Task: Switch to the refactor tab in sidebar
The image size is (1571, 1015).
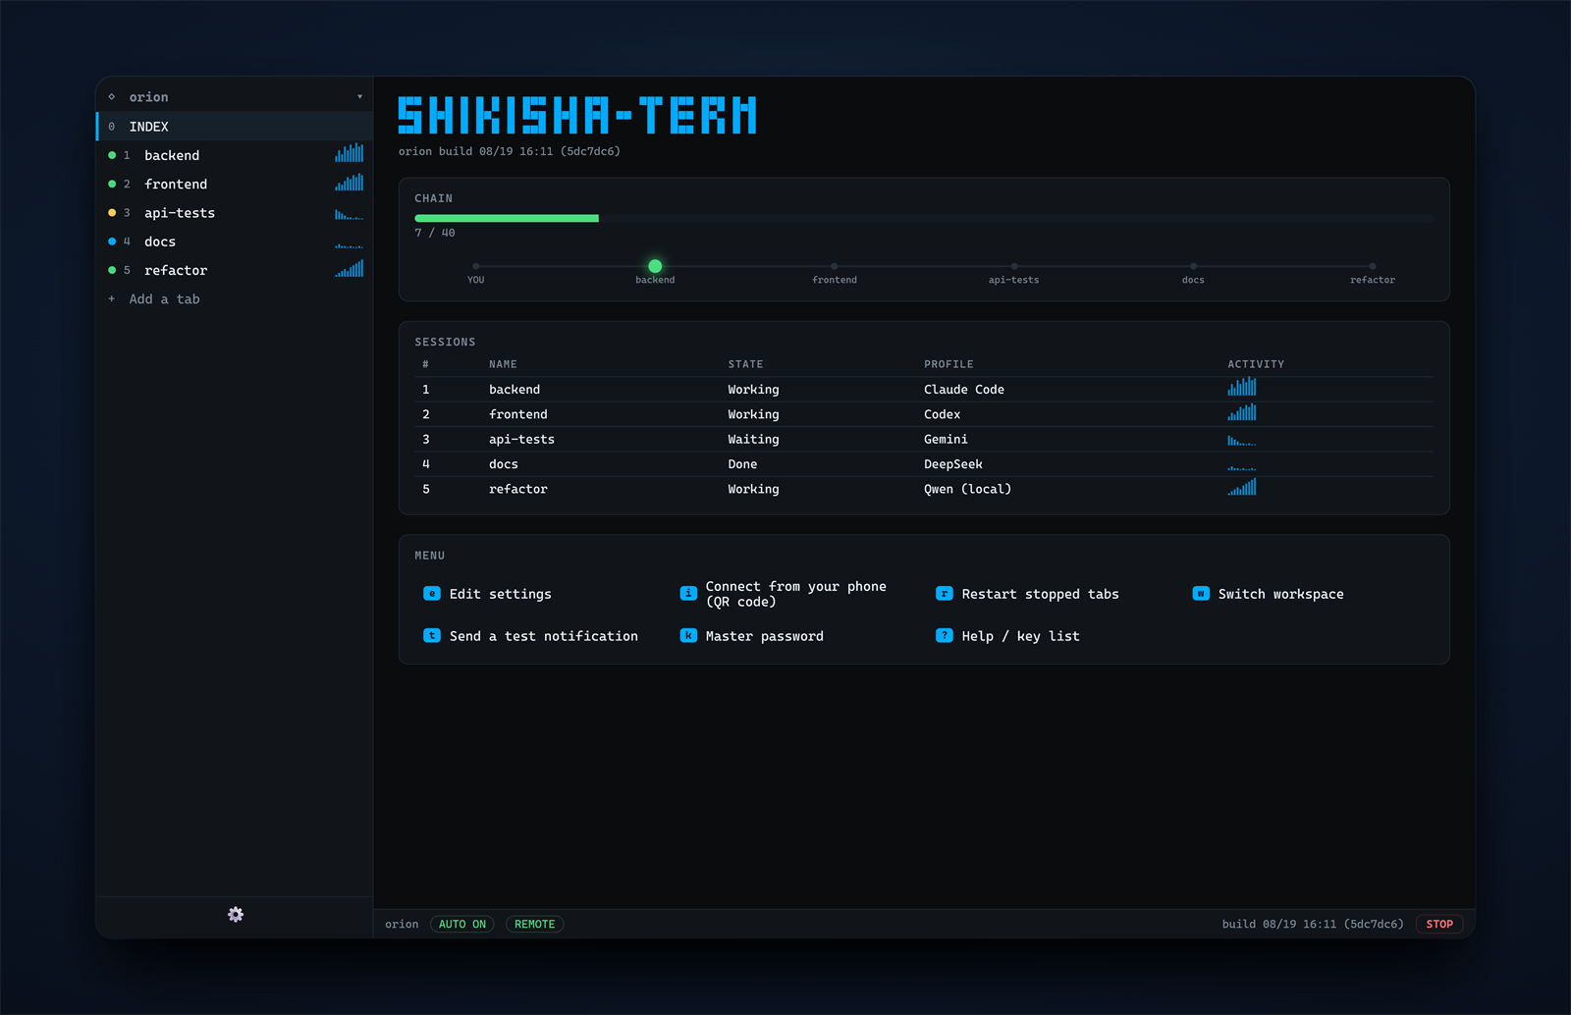Action: pos(235,270)
